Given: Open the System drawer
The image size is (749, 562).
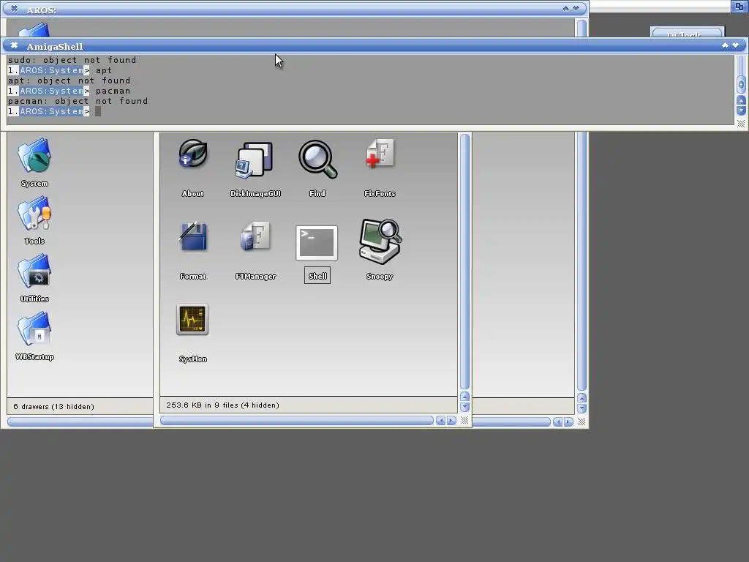Looking at the screenshot, I should [34, 156].
